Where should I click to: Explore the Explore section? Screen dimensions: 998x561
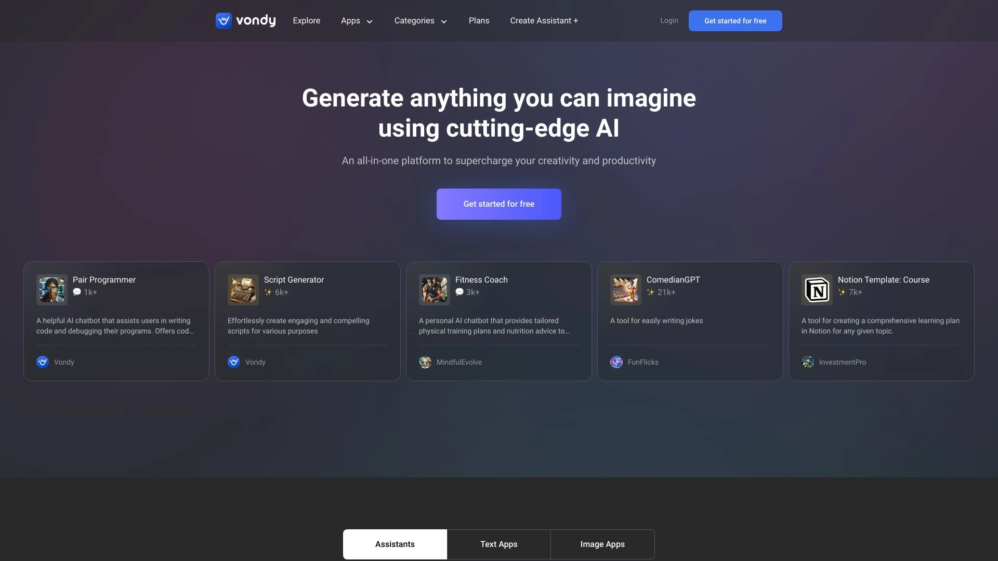pos(306,21)
